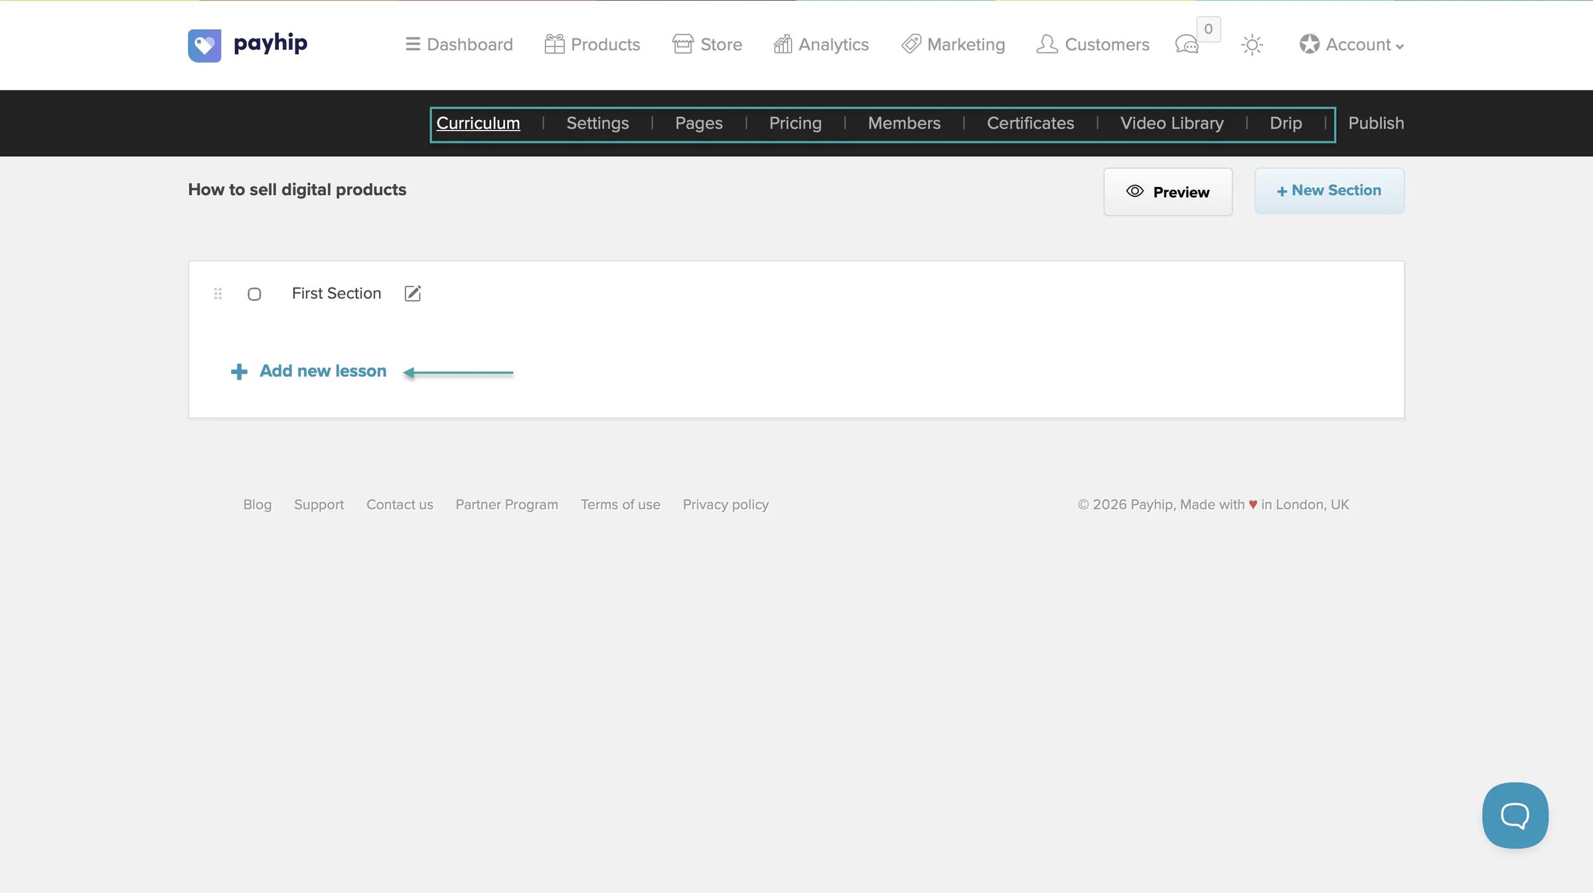1593x893 pixels.
Task: Click the course title How to sell digital products
Action: pos(297,190)
